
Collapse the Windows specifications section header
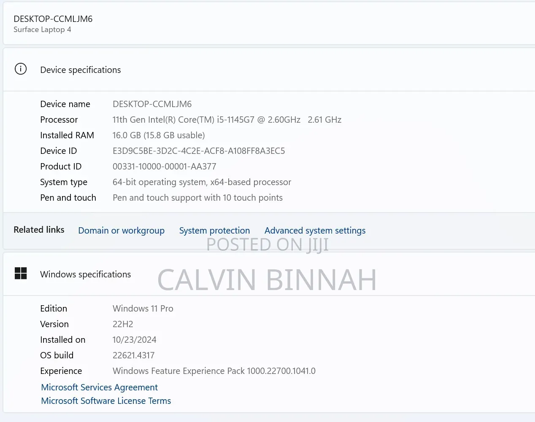point(269,274)
